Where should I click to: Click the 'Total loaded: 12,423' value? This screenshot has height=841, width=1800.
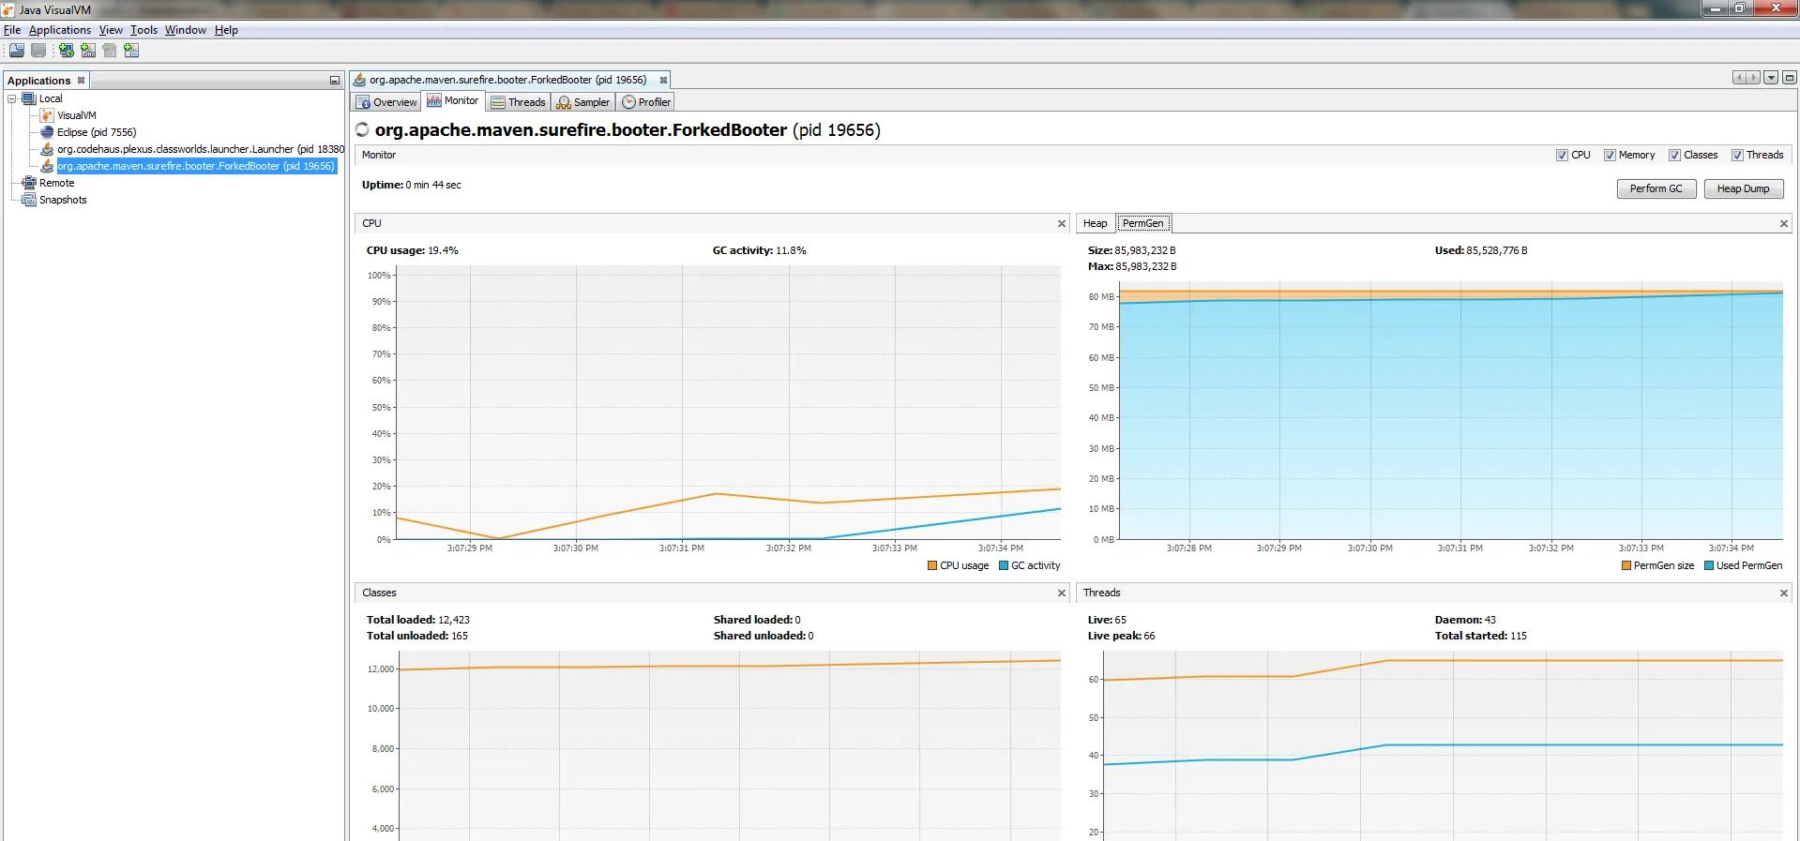point(417,621)
